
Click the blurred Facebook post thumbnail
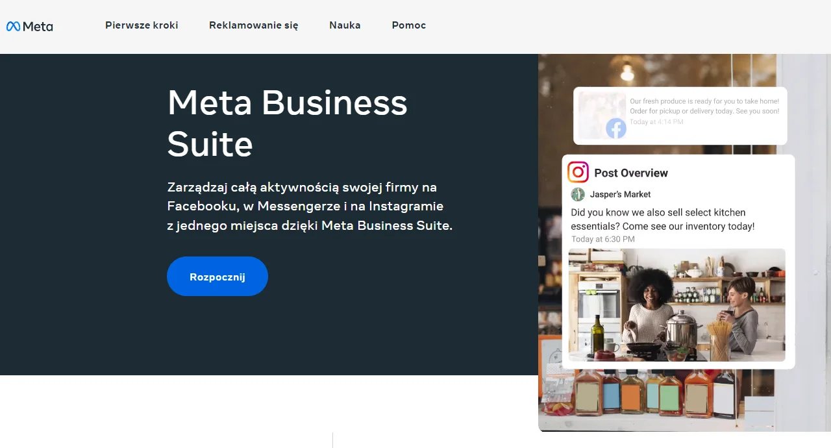(602, 115)
